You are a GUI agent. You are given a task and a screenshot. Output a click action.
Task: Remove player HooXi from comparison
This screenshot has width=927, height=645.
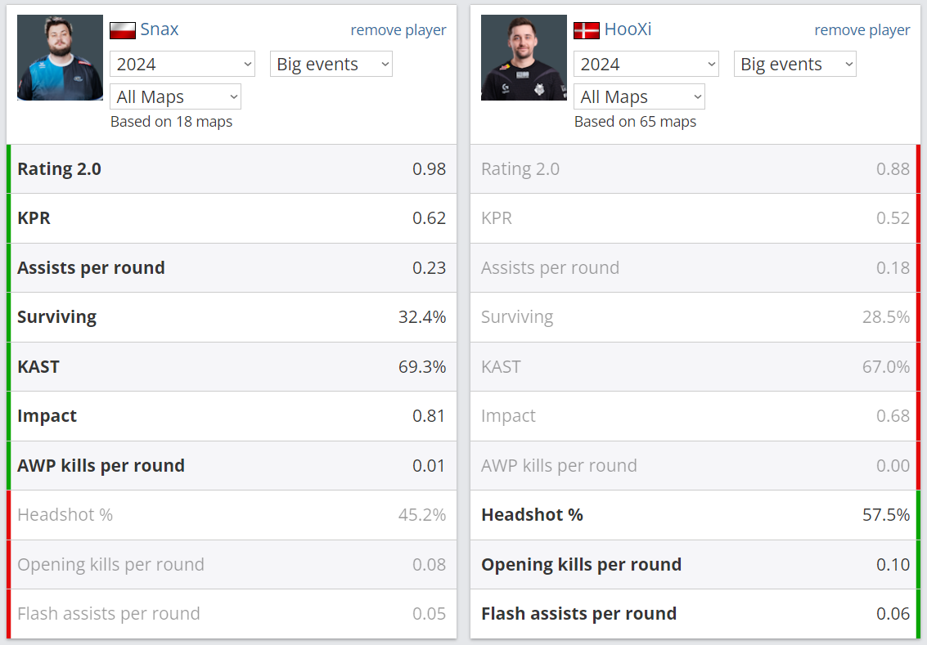click(862, 30)
